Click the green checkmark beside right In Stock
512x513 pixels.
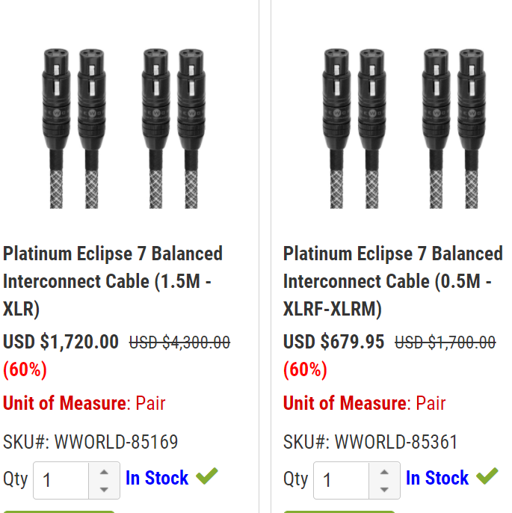pos(487,476)
